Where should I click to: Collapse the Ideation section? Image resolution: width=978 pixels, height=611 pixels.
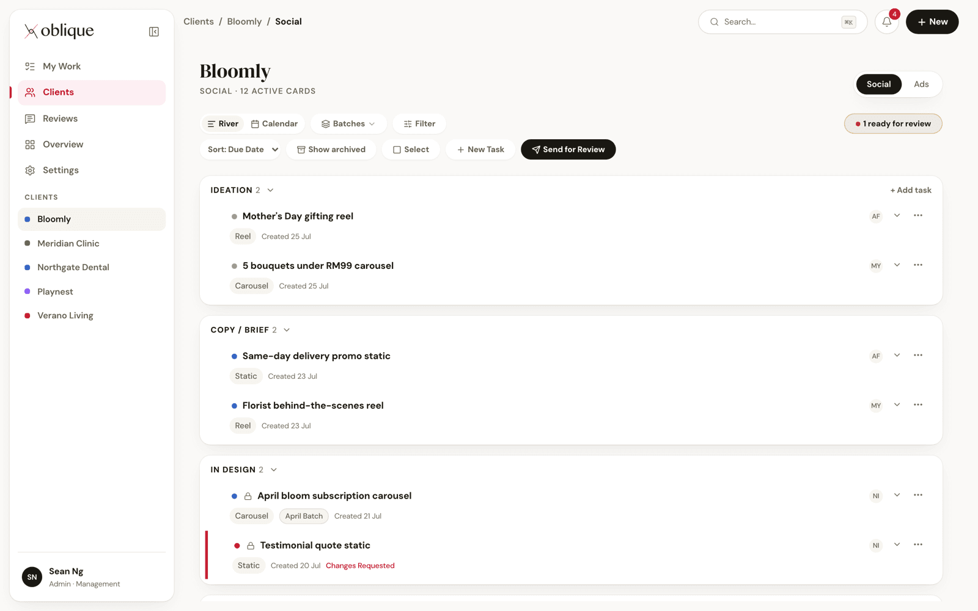coord(270,191)
